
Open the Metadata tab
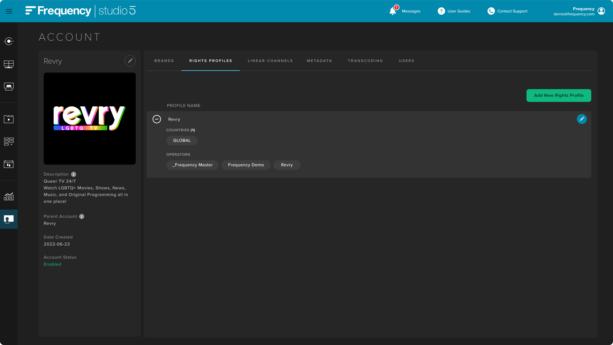[319, 61]
